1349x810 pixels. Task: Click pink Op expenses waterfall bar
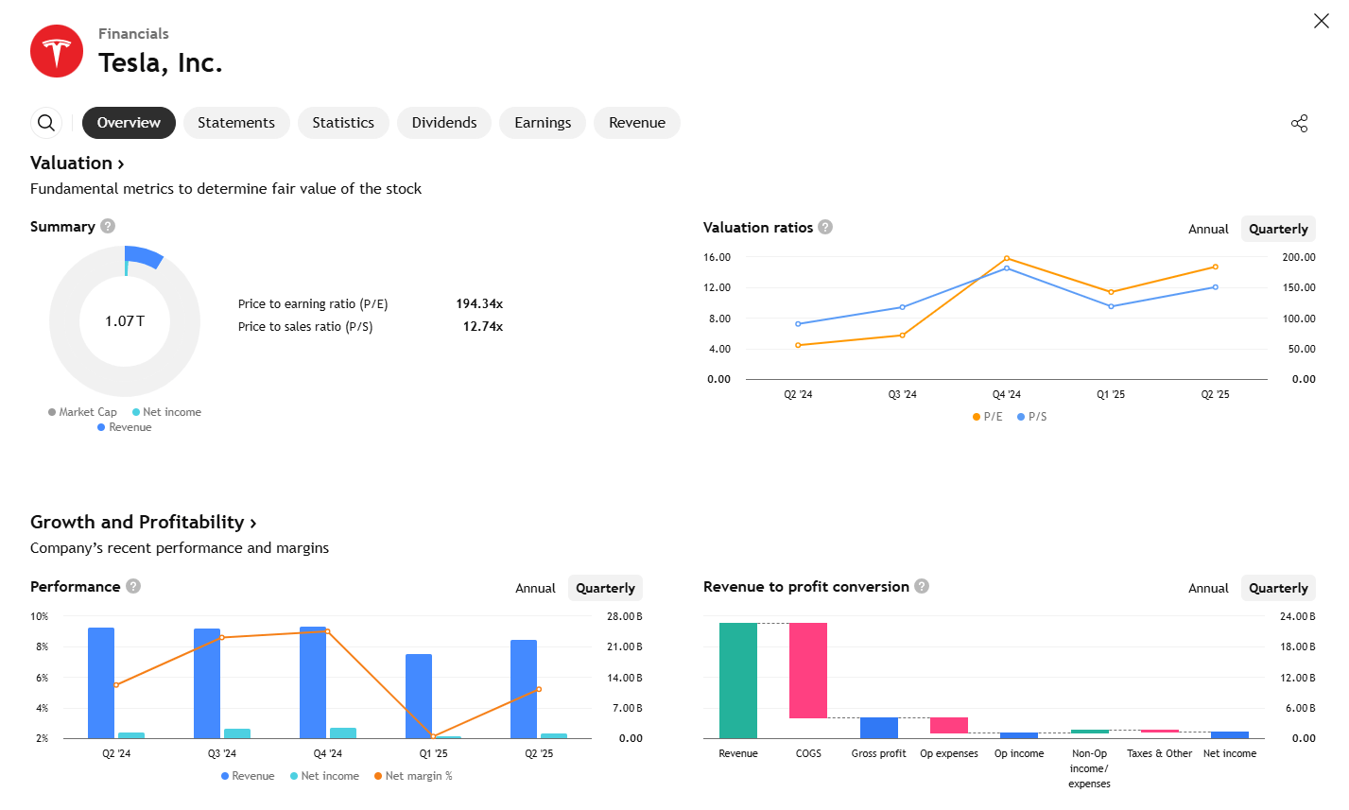tap(949, 726)
